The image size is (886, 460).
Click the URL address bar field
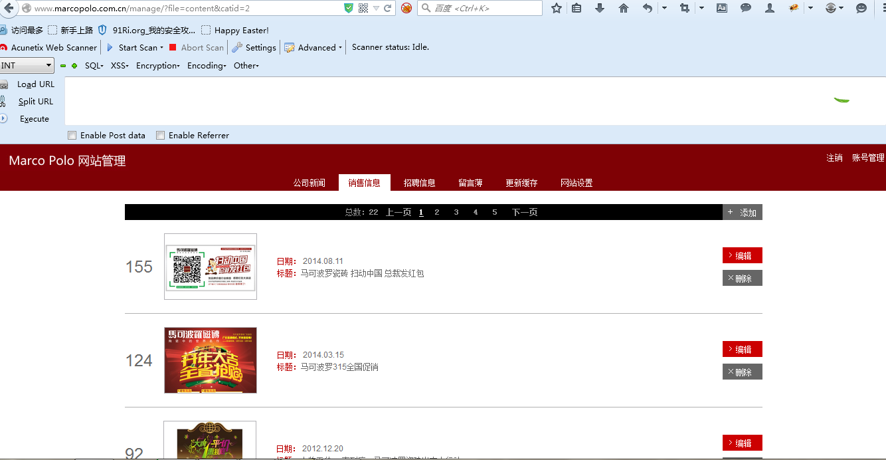tap(186, 8)
